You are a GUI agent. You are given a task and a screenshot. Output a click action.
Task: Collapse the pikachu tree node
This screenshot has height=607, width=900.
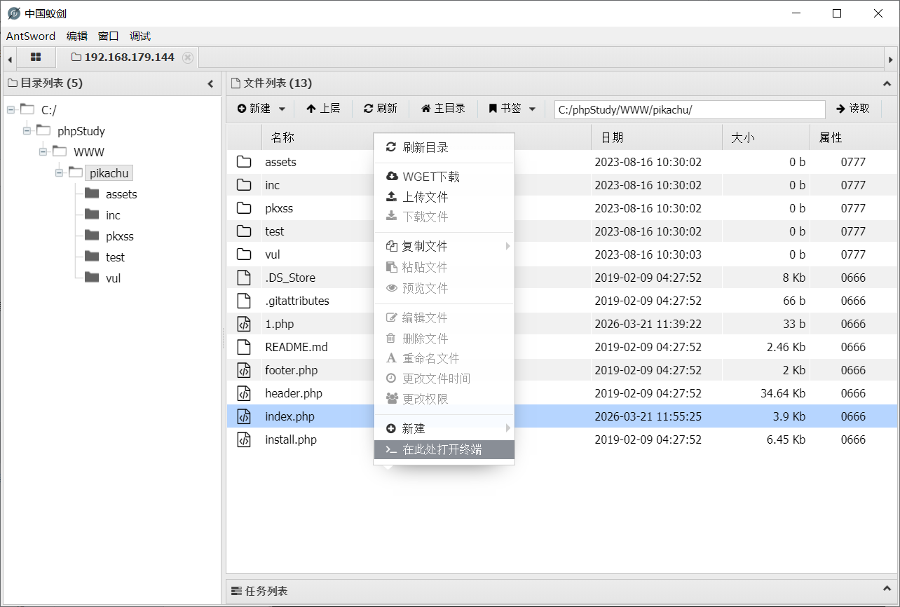(60, 173)
